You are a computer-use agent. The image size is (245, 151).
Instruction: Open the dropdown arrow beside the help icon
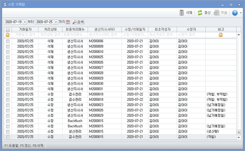(241, 13)
